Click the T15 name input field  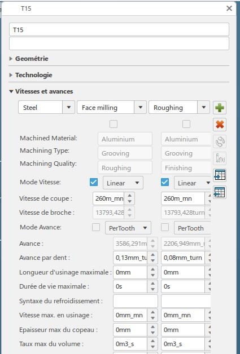119,29
